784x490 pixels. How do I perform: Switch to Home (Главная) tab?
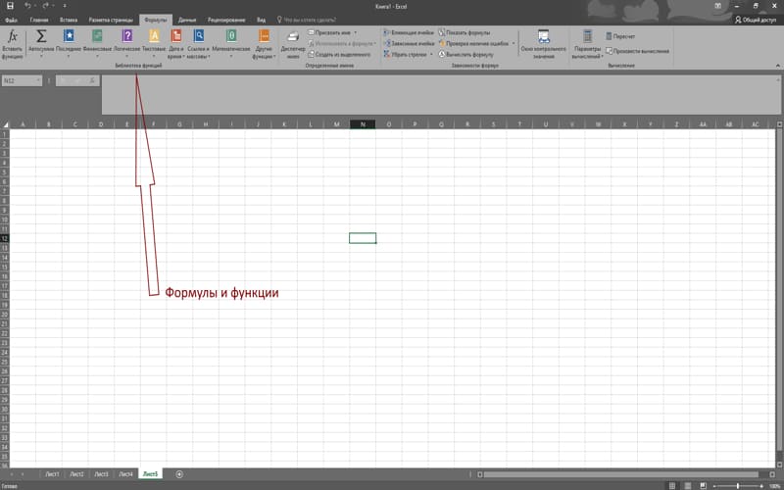click(39, 20)
